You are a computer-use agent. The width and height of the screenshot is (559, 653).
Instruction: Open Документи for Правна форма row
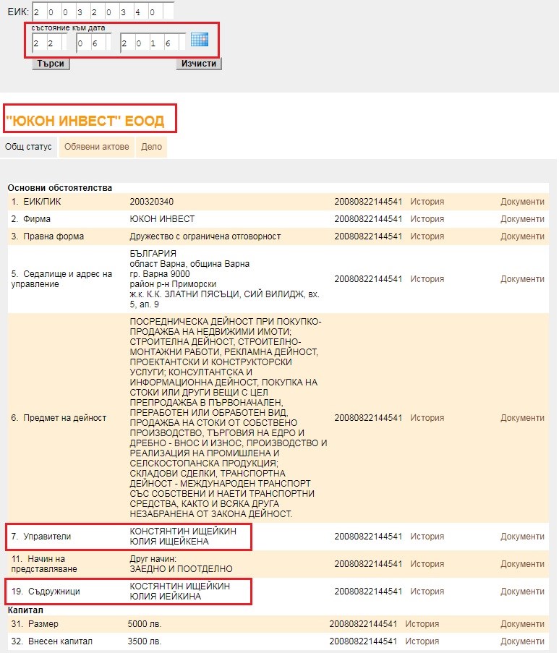click(x=522, y=236)
